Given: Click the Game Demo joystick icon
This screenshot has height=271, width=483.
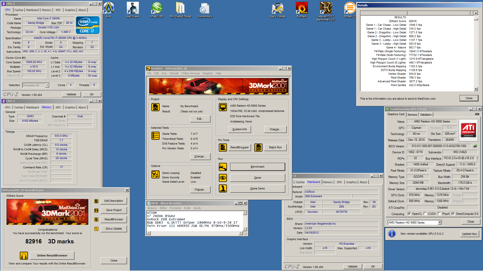Looking at the screenshot, I should click(223, 188).
